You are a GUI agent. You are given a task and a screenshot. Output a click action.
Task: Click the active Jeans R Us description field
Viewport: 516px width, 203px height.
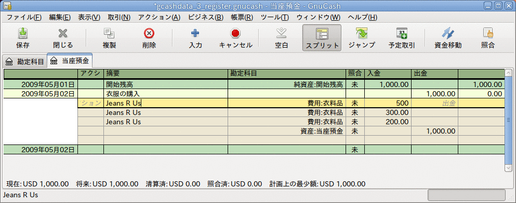tap(166, 103)
